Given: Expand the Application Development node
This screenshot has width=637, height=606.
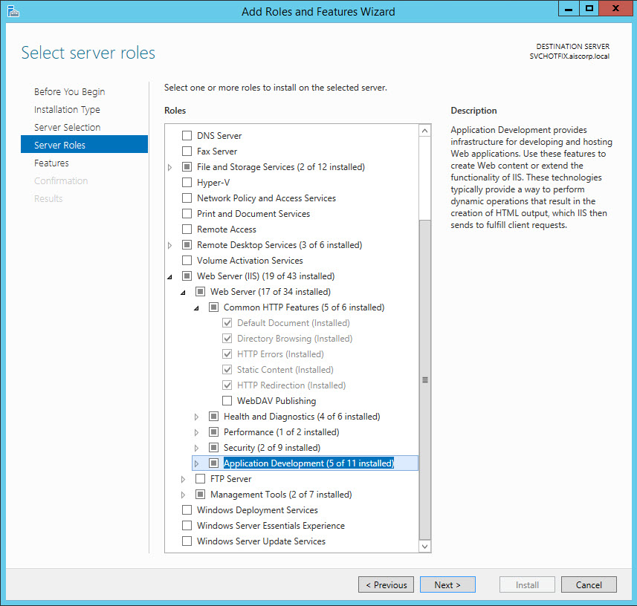Looking at the screenshot, I should pos(197,463).
